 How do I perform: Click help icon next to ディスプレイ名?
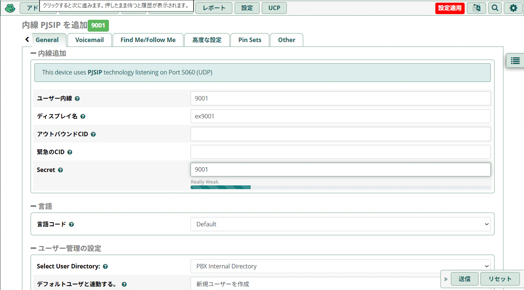pos(83,117)
